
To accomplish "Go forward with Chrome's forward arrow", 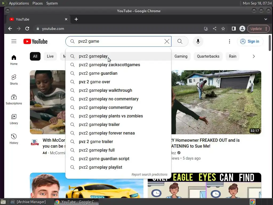I will [19, 29].
